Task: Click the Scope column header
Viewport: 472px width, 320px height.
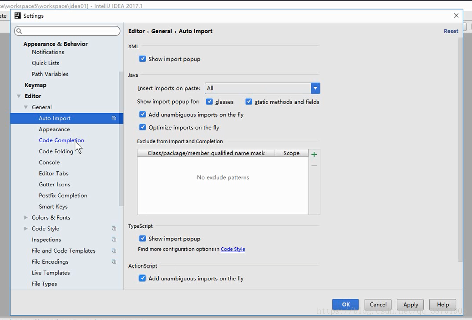Action: pyautogui.click(x=291, y=153)
